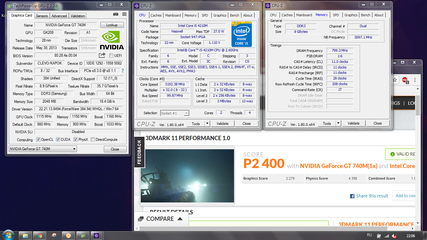Viewport: 427px width, 240px height.
Task: Toggle the PhysX checkbox
Action: point(75,140)
